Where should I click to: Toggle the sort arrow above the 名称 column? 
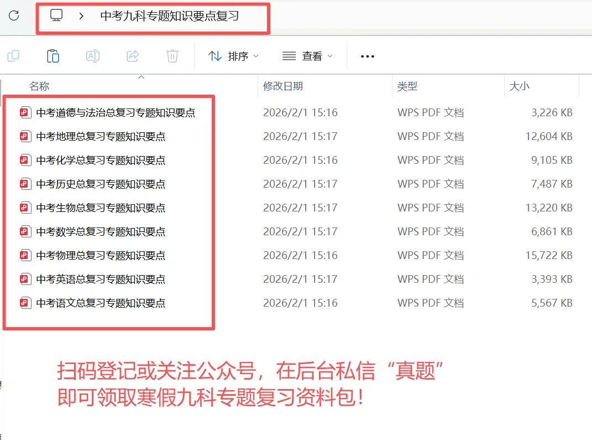click(141, 77)
